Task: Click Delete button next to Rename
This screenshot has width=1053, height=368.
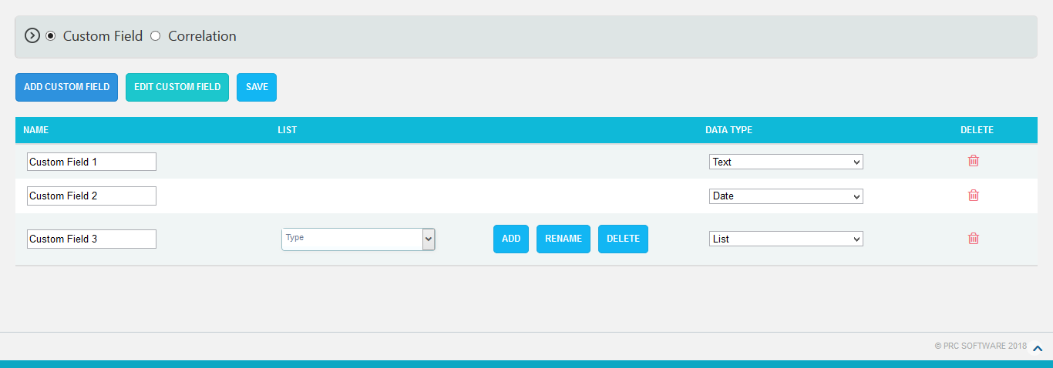Action: click(623, 239)
